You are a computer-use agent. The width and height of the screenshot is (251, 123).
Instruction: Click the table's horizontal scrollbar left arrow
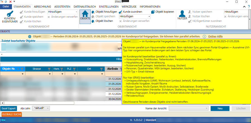(x=2, y=103)
